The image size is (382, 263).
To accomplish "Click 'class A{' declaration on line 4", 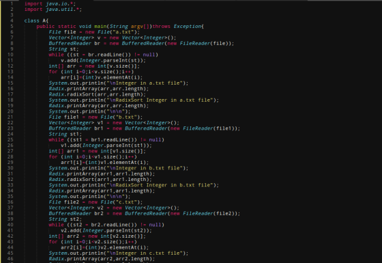I will [36, 20].
